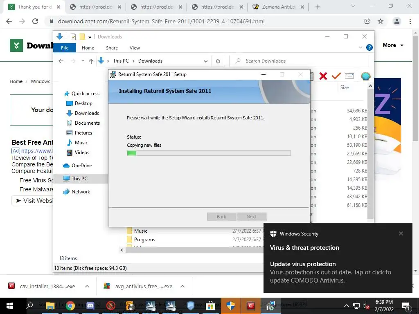Click the Explorer back arrow
This screenshot has width=419, height=314.
[x=61, y=61]
